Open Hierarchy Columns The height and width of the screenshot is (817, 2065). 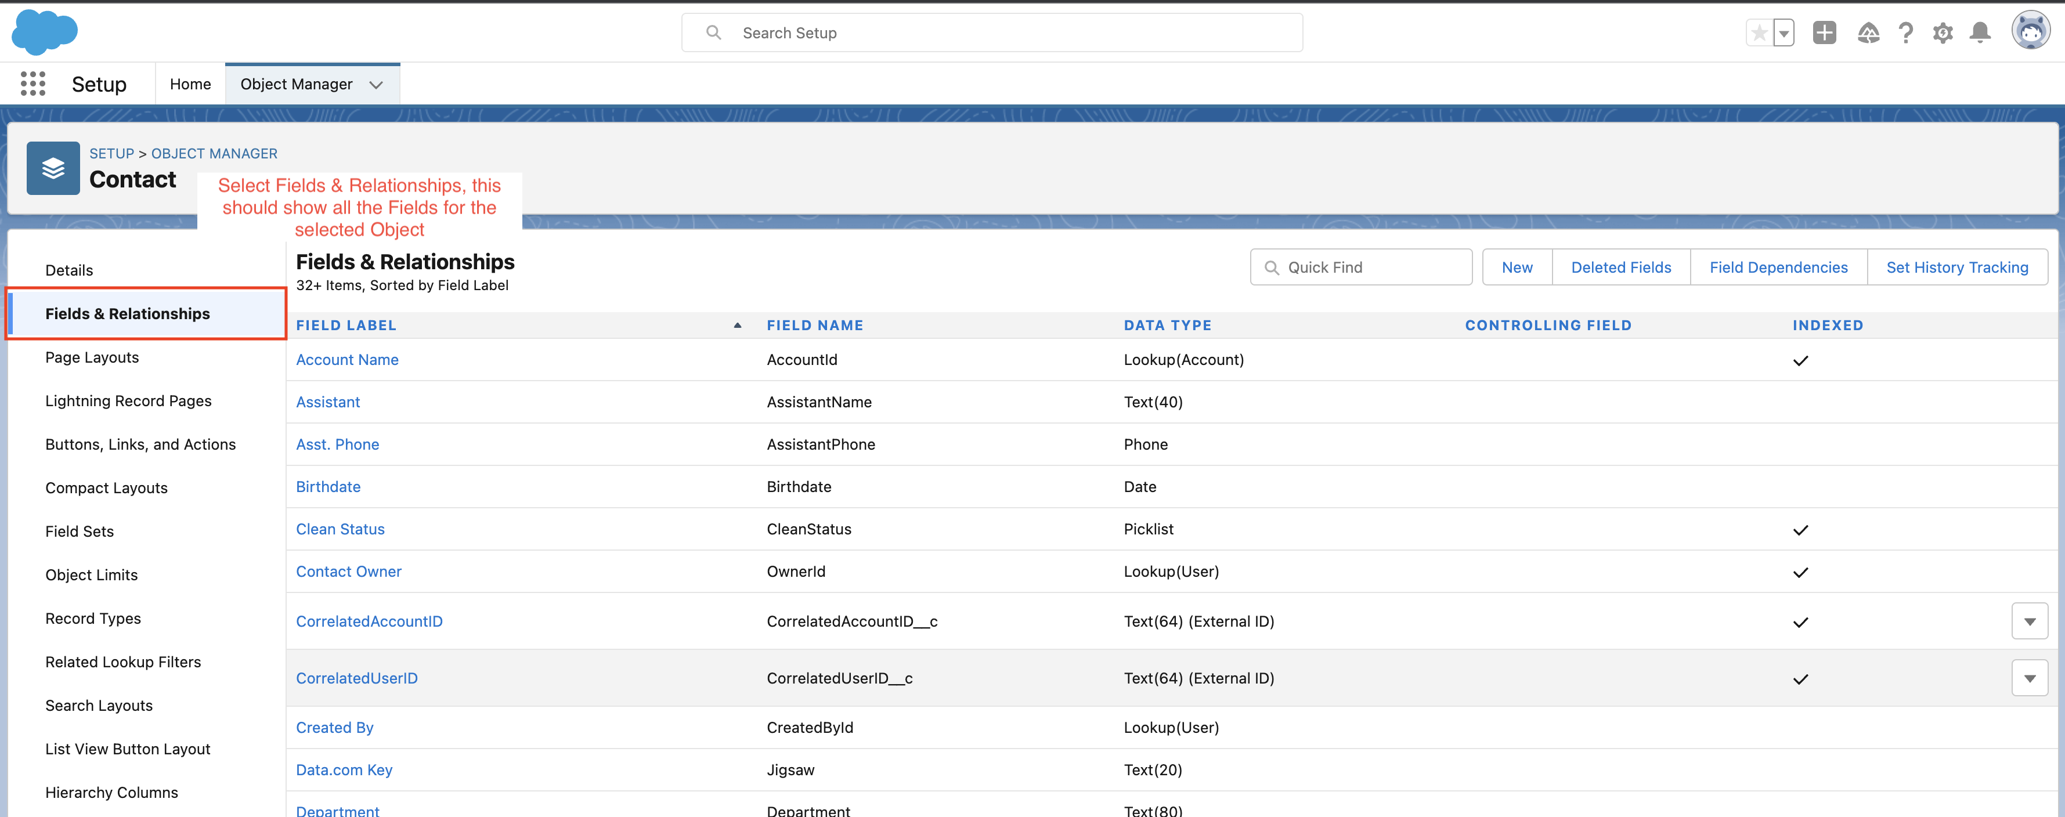(111, 792)
